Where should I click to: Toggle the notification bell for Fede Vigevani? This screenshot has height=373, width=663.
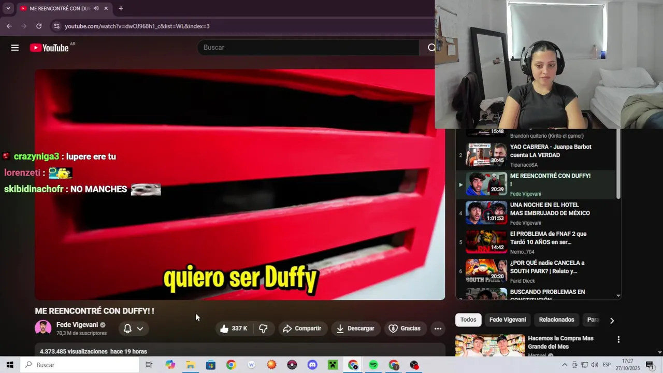(127, 328)
